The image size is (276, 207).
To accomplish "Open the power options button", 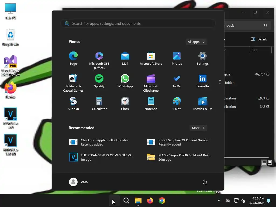I will click(205, 182).
